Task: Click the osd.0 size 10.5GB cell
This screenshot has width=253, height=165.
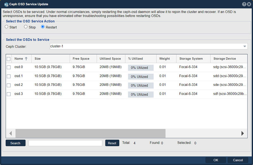Action: pyautogui.click(x=48, y=67)
